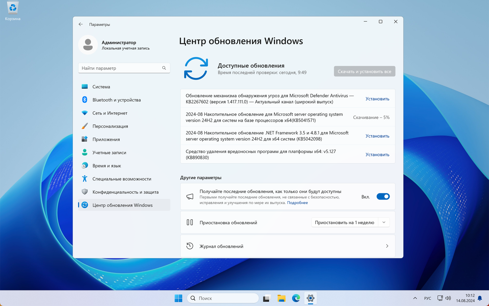Turn off the latest updates toggle switch

(383, 197)
